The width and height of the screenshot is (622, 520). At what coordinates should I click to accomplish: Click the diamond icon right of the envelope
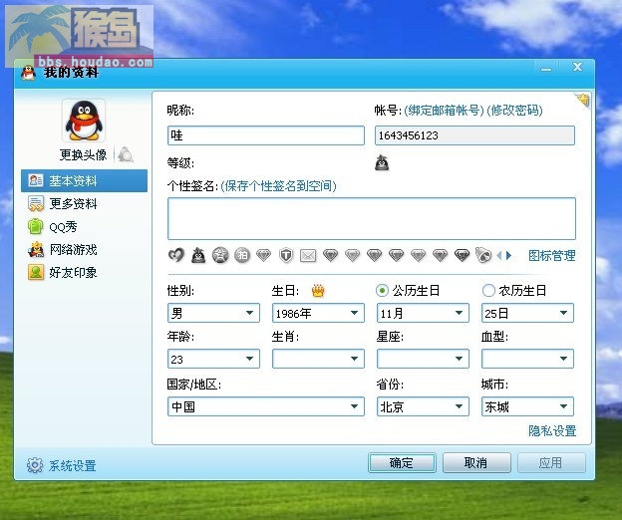(331, 255)
